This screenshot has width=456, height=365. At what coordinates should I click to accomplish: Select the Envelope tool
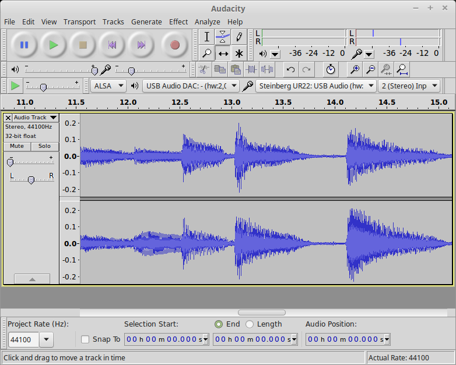tap(223, 37)
